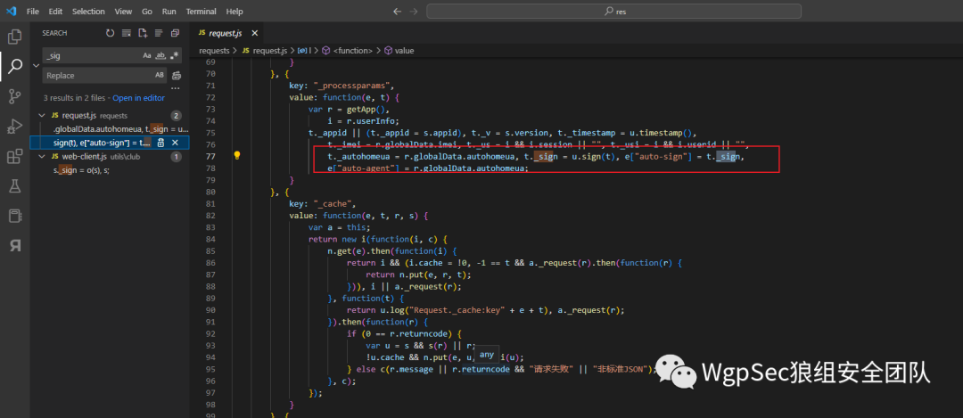Toggle Use Regular Expression option
This screenshot has width=963, height=418.
[x=175, y=55]
